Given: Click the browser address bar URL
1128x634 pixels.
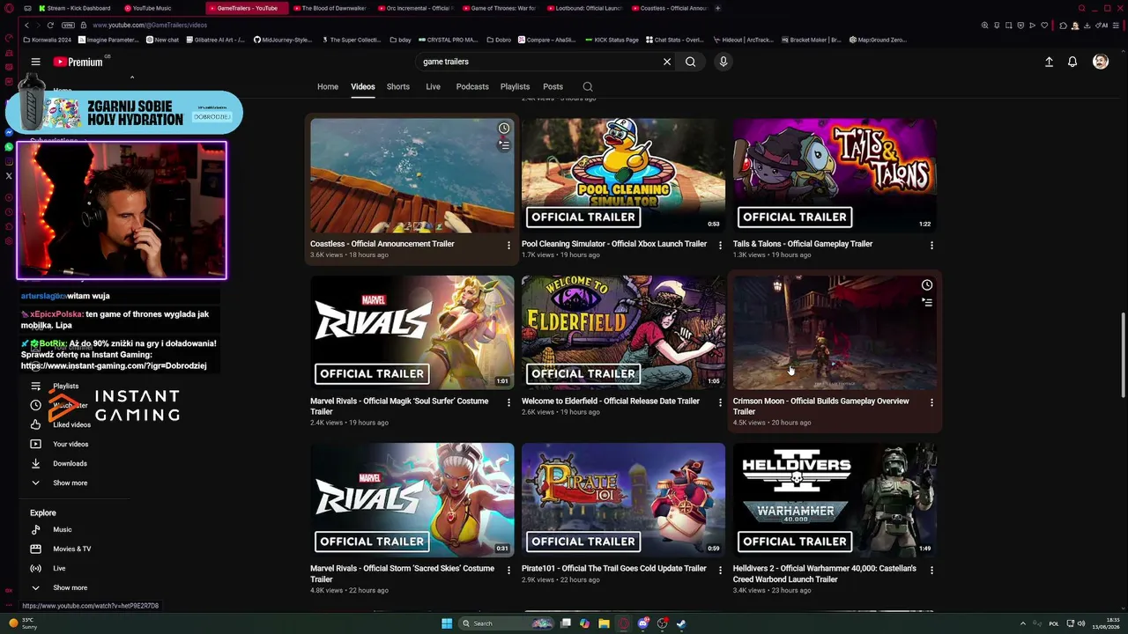Looking at the screenshot, I should point(150,25).
